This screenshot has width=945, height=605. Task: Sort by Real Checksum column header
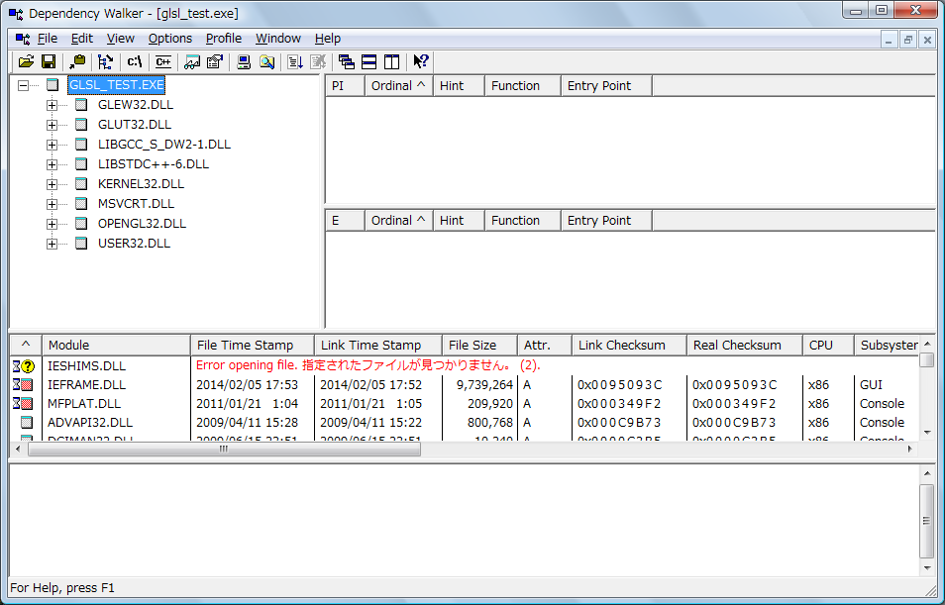point(744,346)
